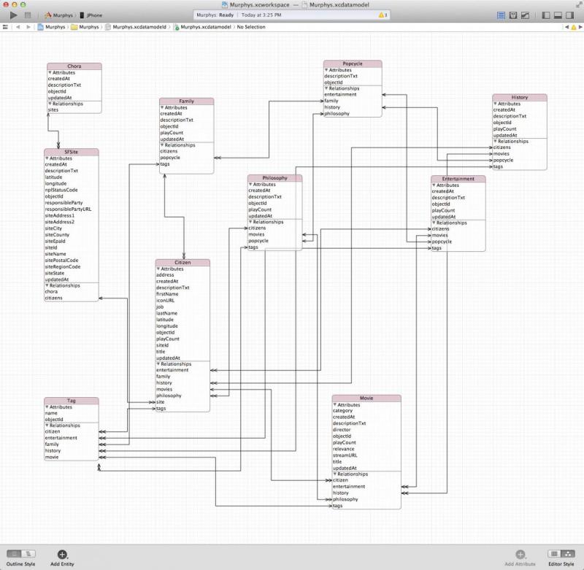
Task: Click the related items icon in jump bar
Action: point(6,26)
